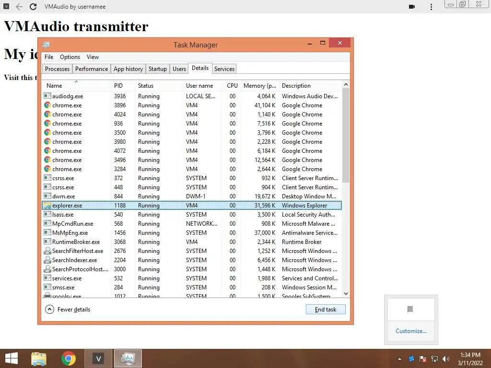Switch to the Services tab
The height and width of the screenshot is (368, 491).
224,69
